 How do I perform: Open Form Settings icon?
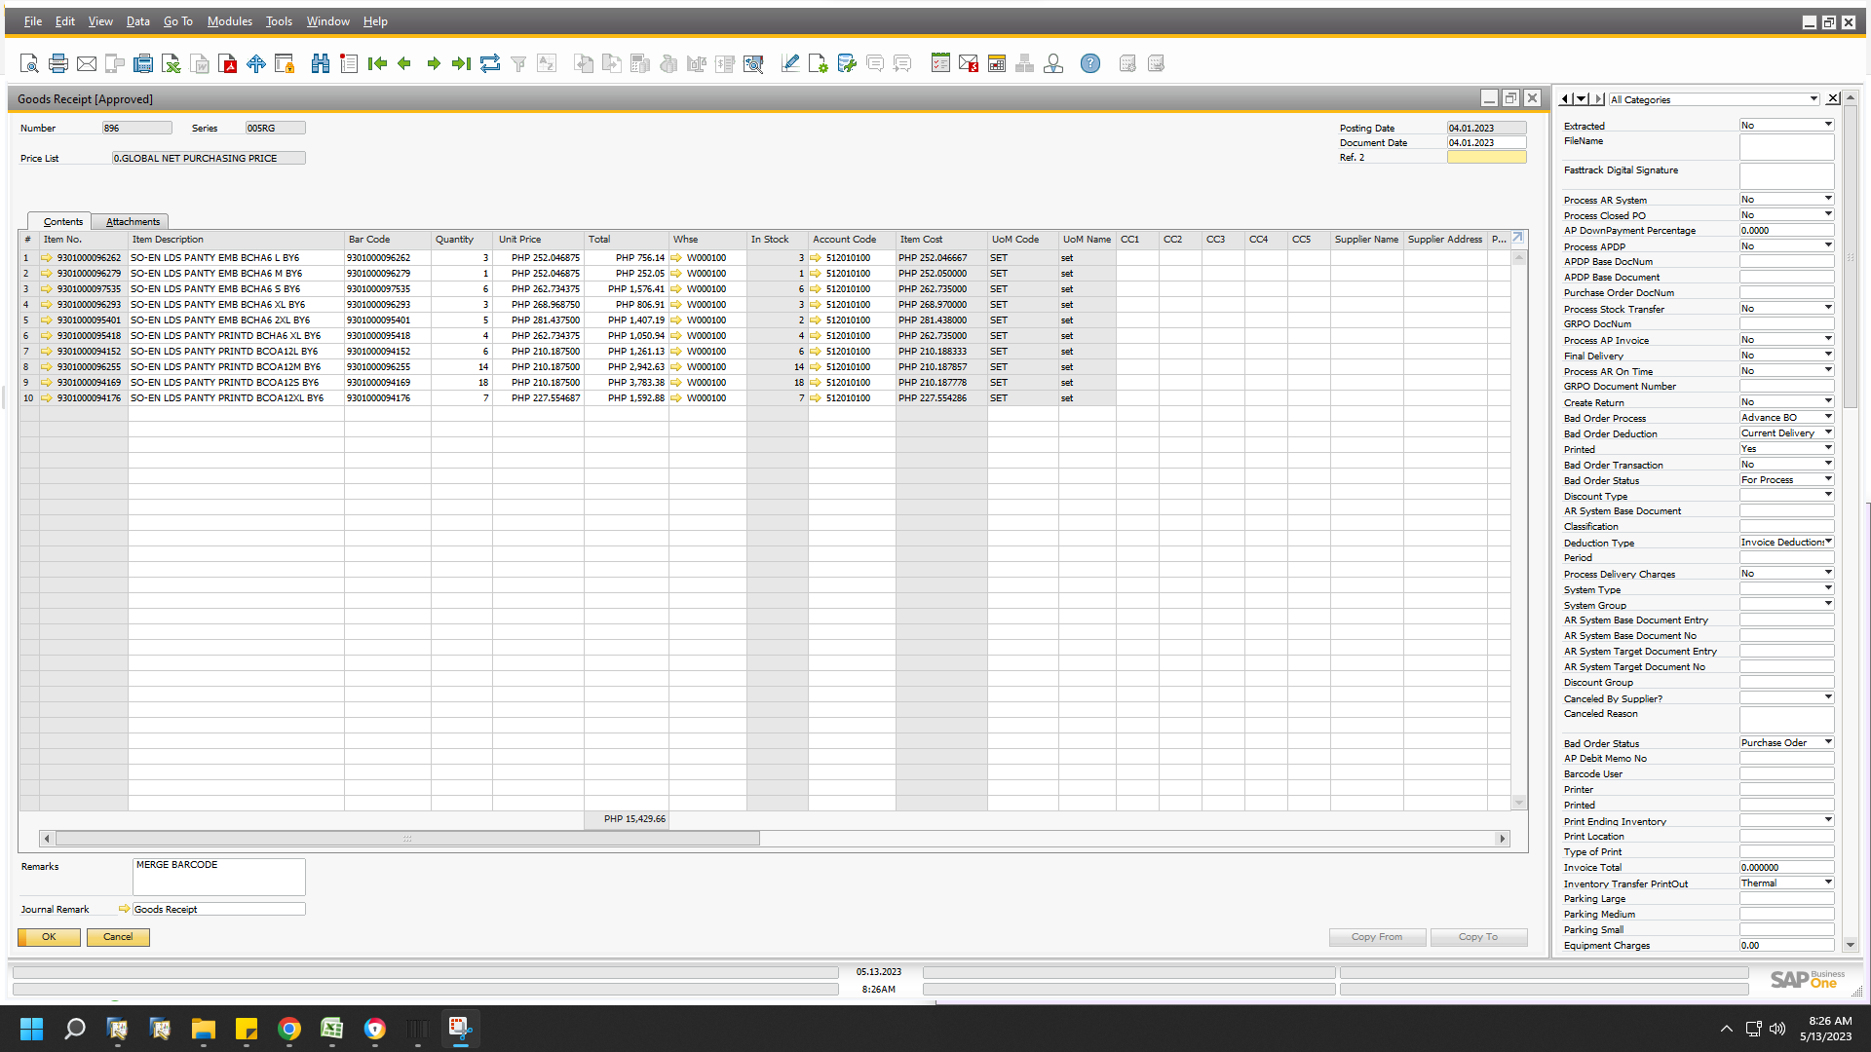[819, 63]
